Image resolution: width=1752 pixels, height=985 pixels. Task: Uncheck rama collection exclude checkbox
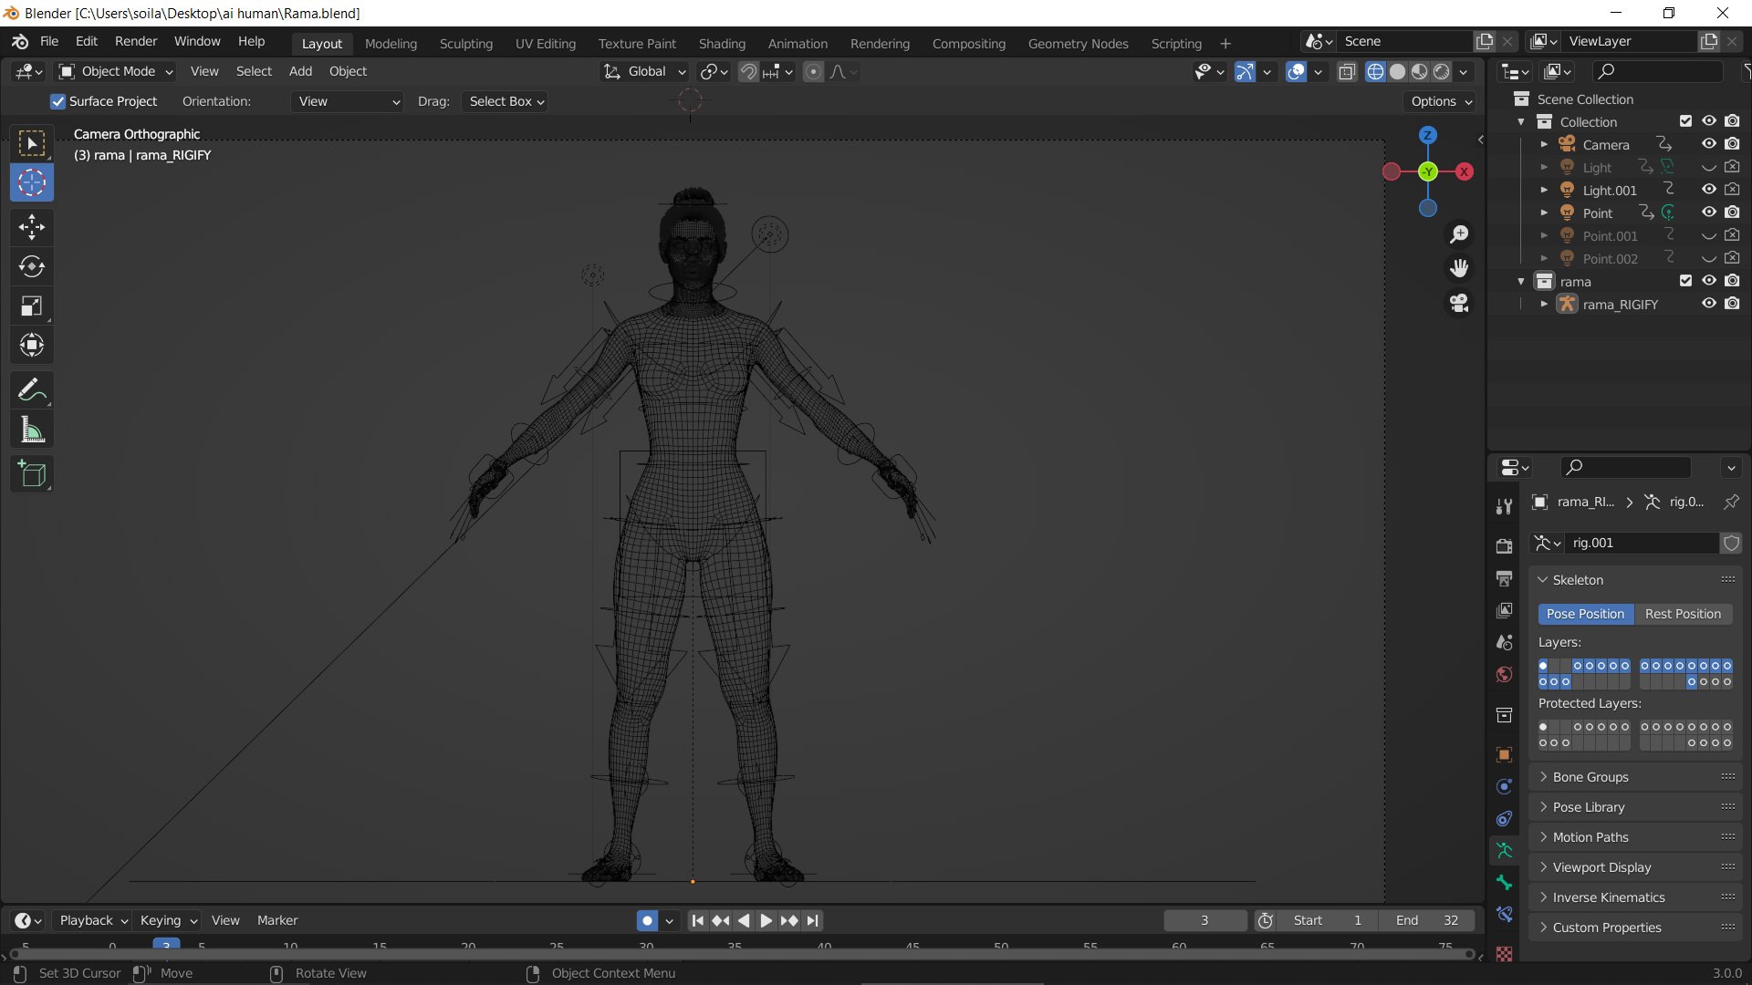click(1686, 281)
